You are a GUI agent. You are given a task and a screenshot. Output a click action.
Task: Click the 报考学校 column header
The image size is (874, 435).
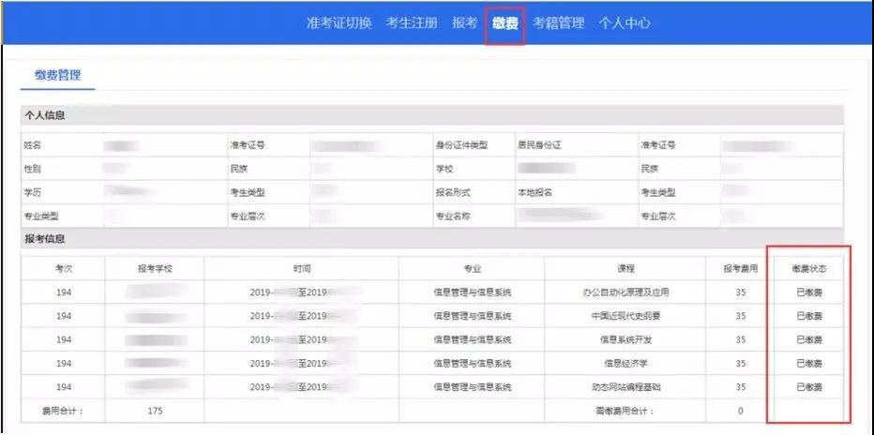coord(156,268)
